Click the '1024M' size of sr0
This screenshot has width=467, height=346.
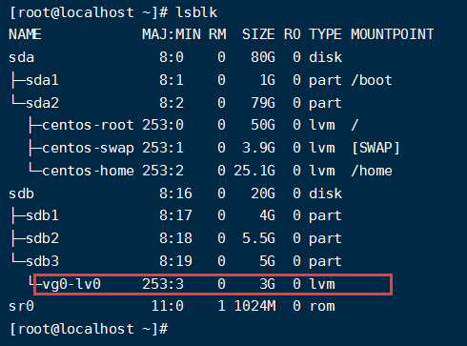click(254, 306)
